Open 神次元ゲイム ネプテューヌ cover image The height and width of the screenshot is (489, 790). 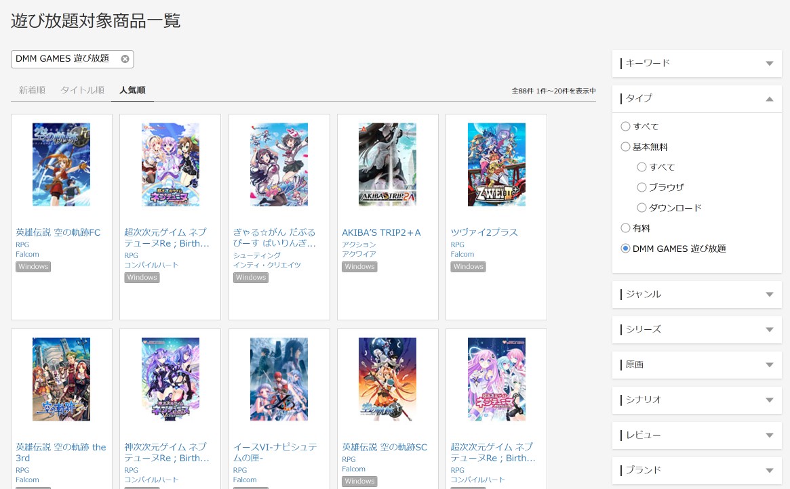(x=170, y=379)
